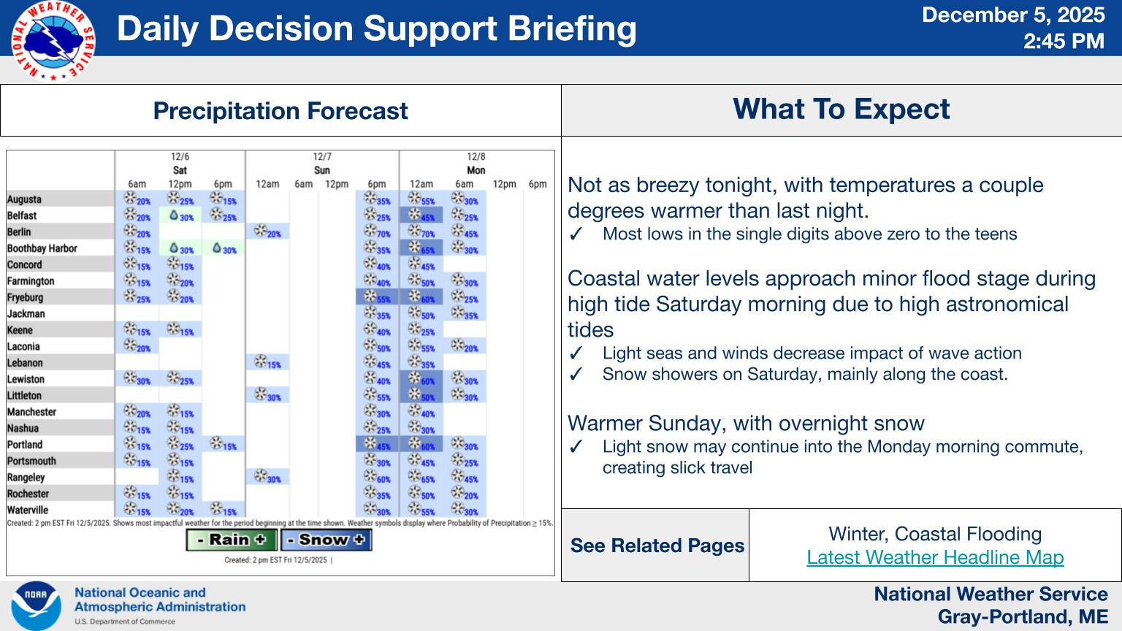The height and width of the screenshot is (631, 1122).
Task: Click the See Related Pages label
Action: (x=657, y=546)
